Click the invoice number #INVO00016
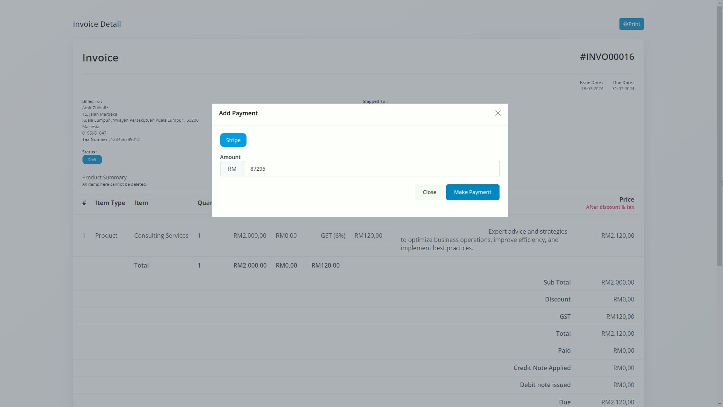This screenshot has height=407, width=723. click(x=607, y=57)
